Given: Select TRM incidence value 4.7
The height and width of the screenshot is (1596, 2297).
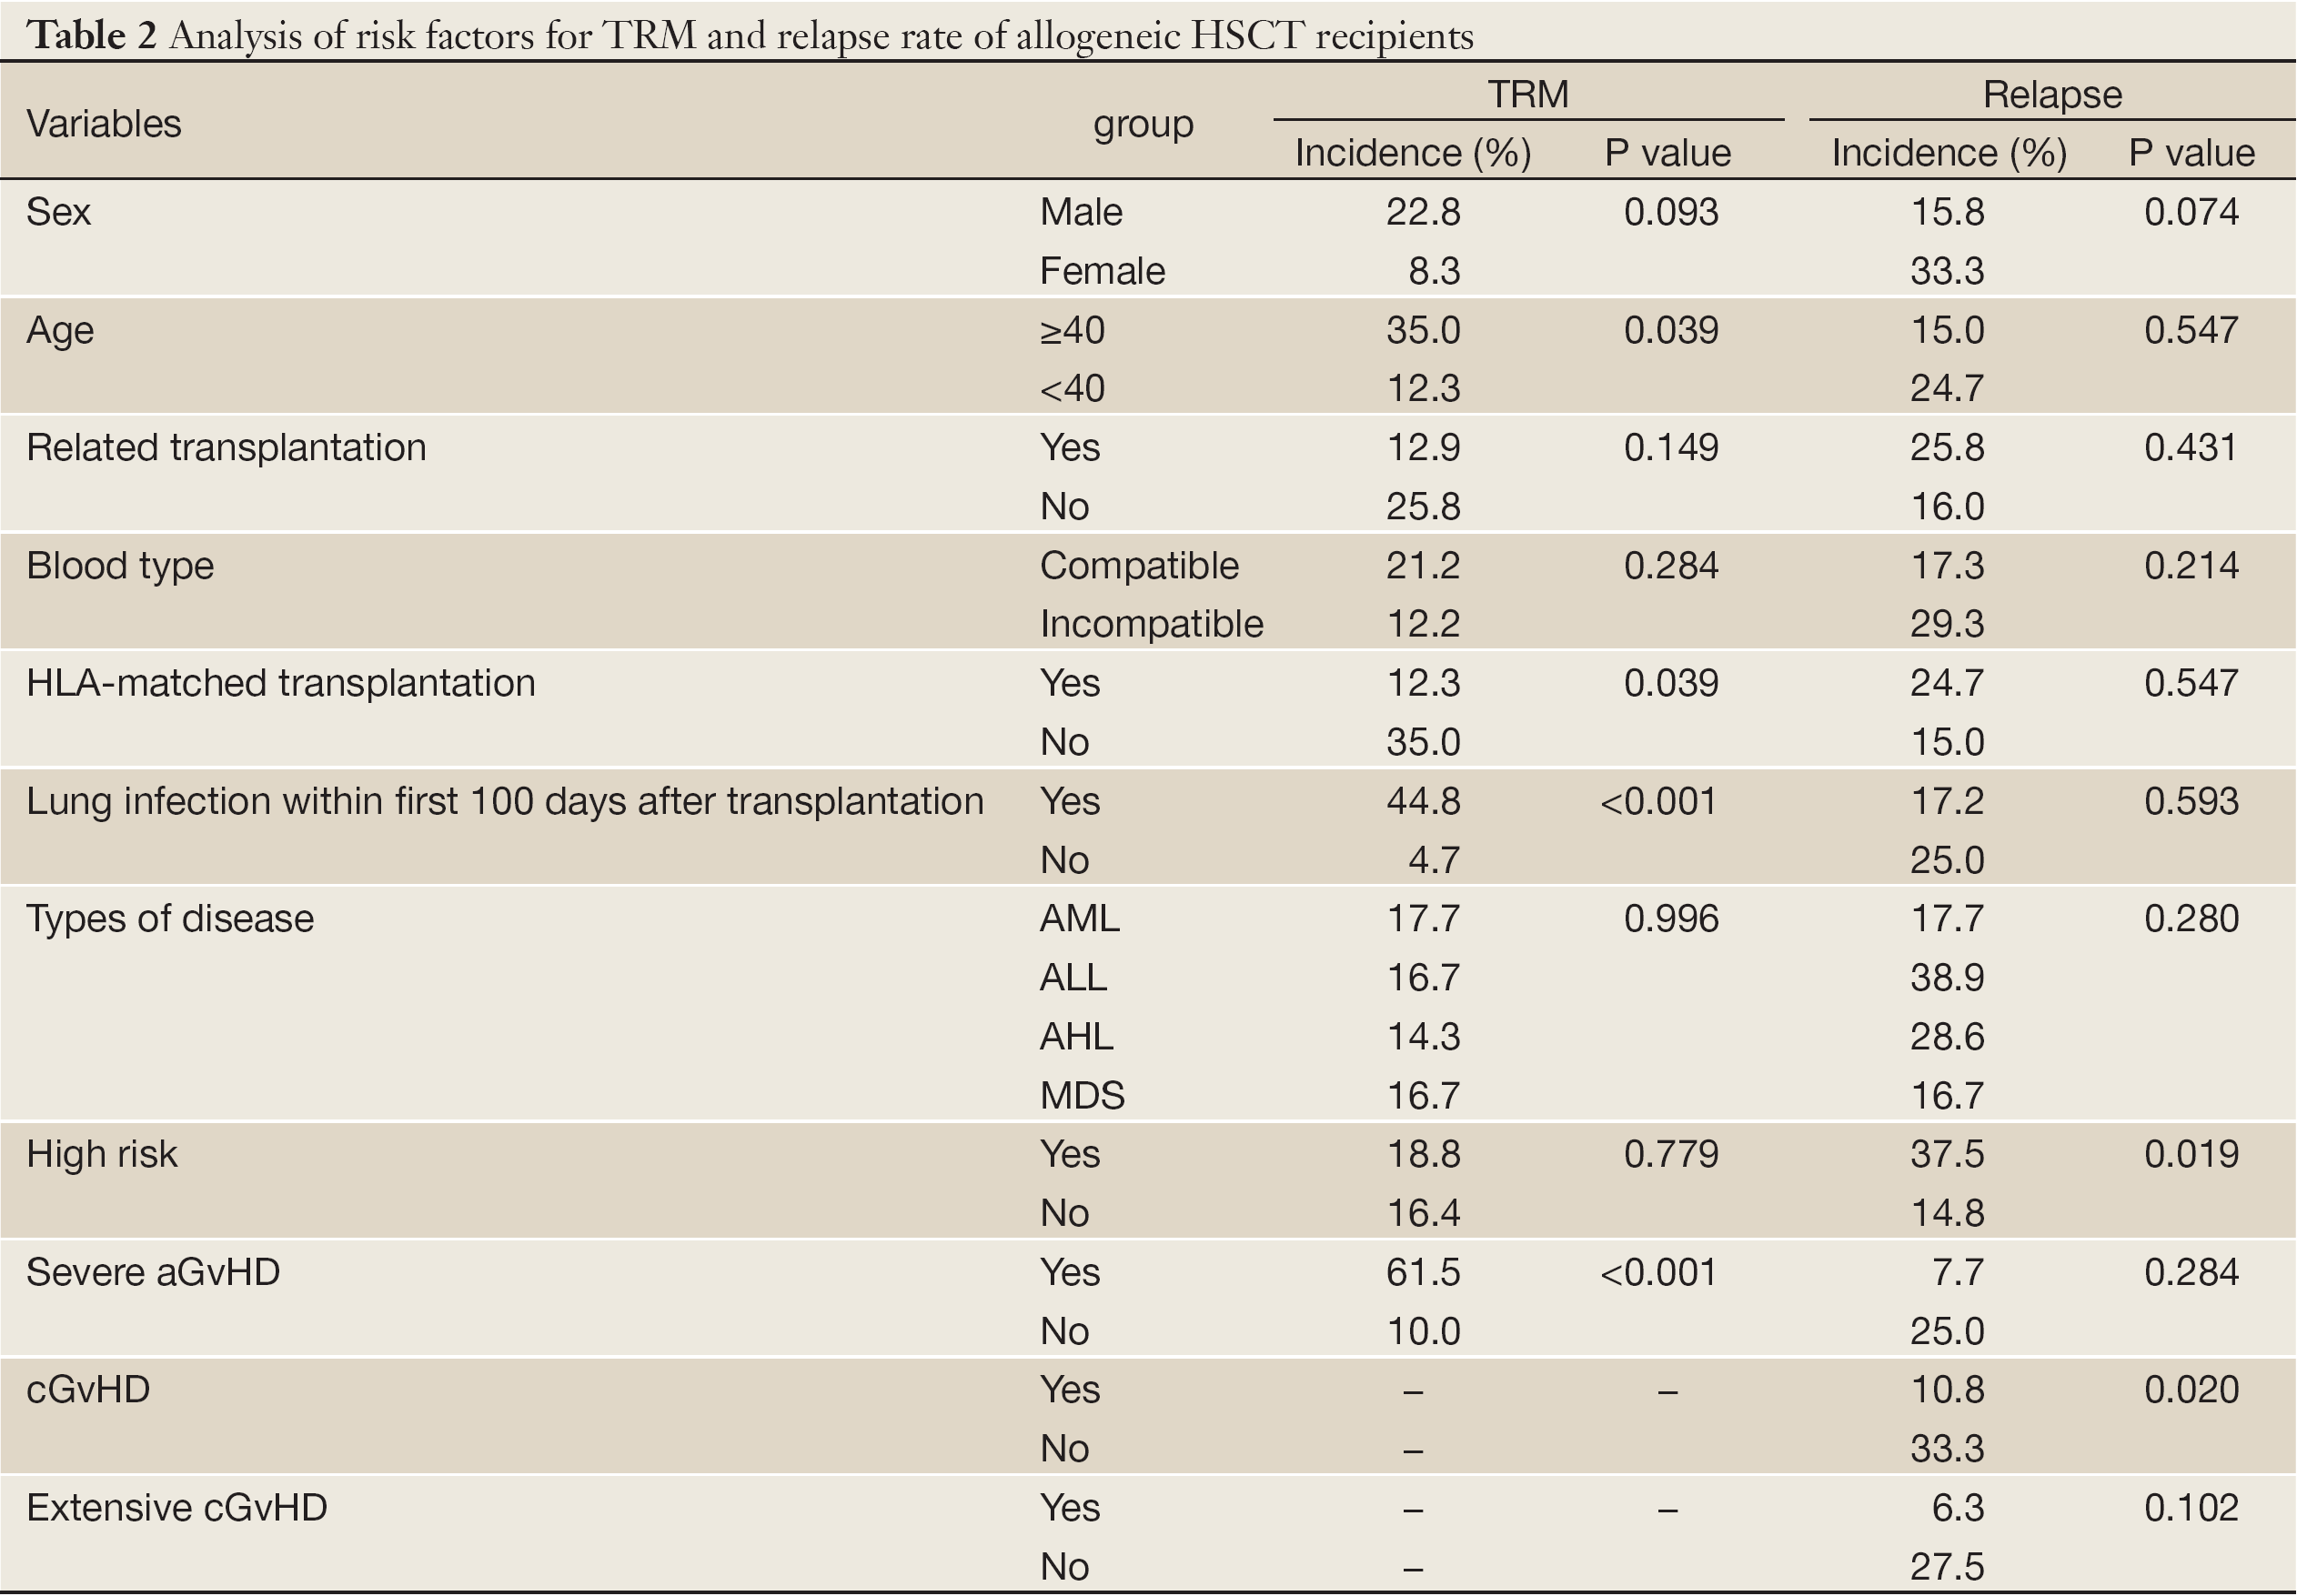Looking at the screenshot, I should point(1435,860).
